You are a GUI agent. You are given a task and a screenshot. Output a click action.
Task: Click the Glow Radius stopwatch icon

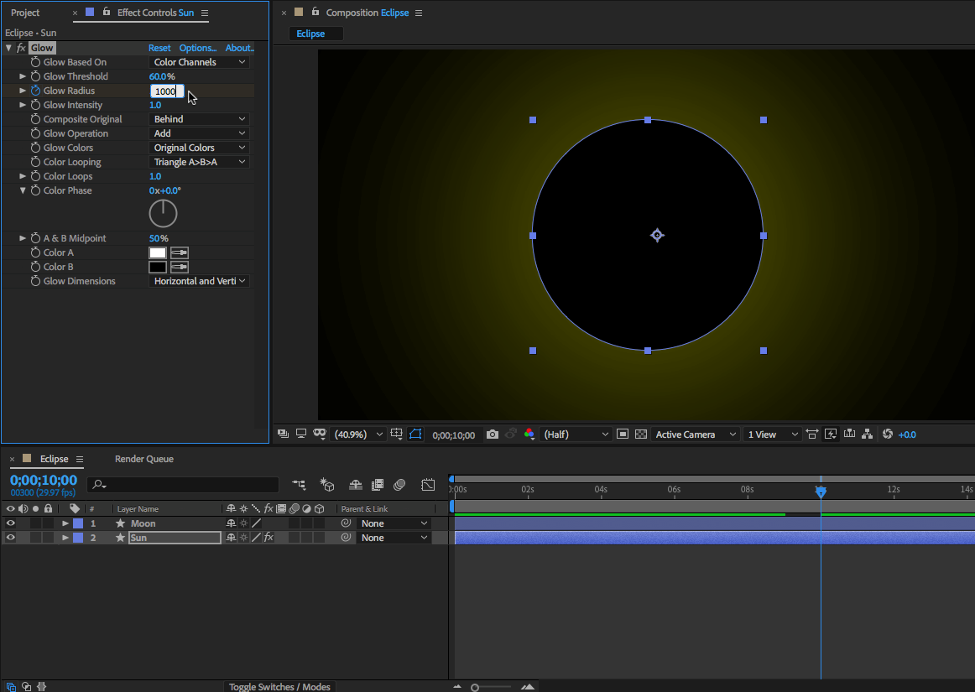point(35,91)
